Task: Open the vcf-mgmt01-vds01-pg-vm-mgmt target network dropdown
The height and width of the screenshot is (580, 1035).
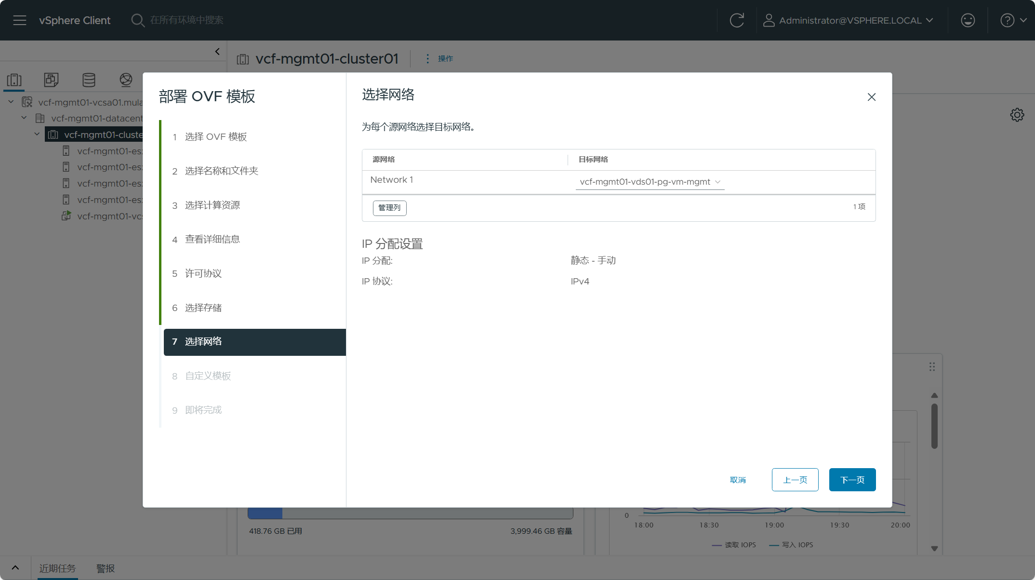Action: point(650,182)
